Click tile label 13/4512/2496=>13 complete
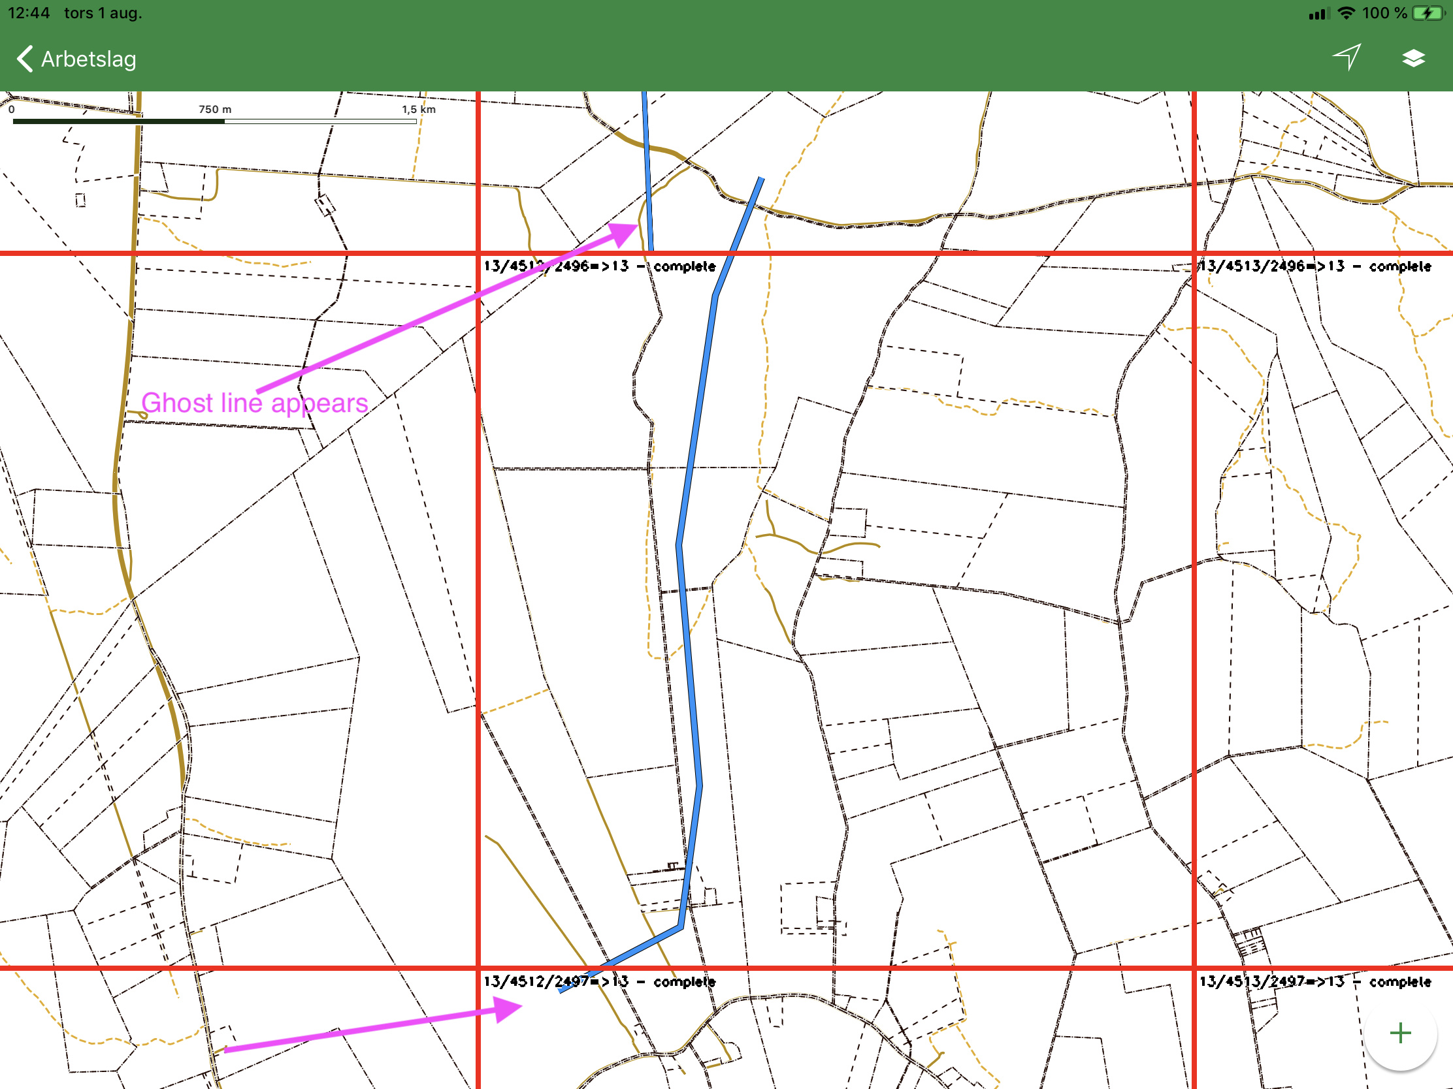 [599, 266]
